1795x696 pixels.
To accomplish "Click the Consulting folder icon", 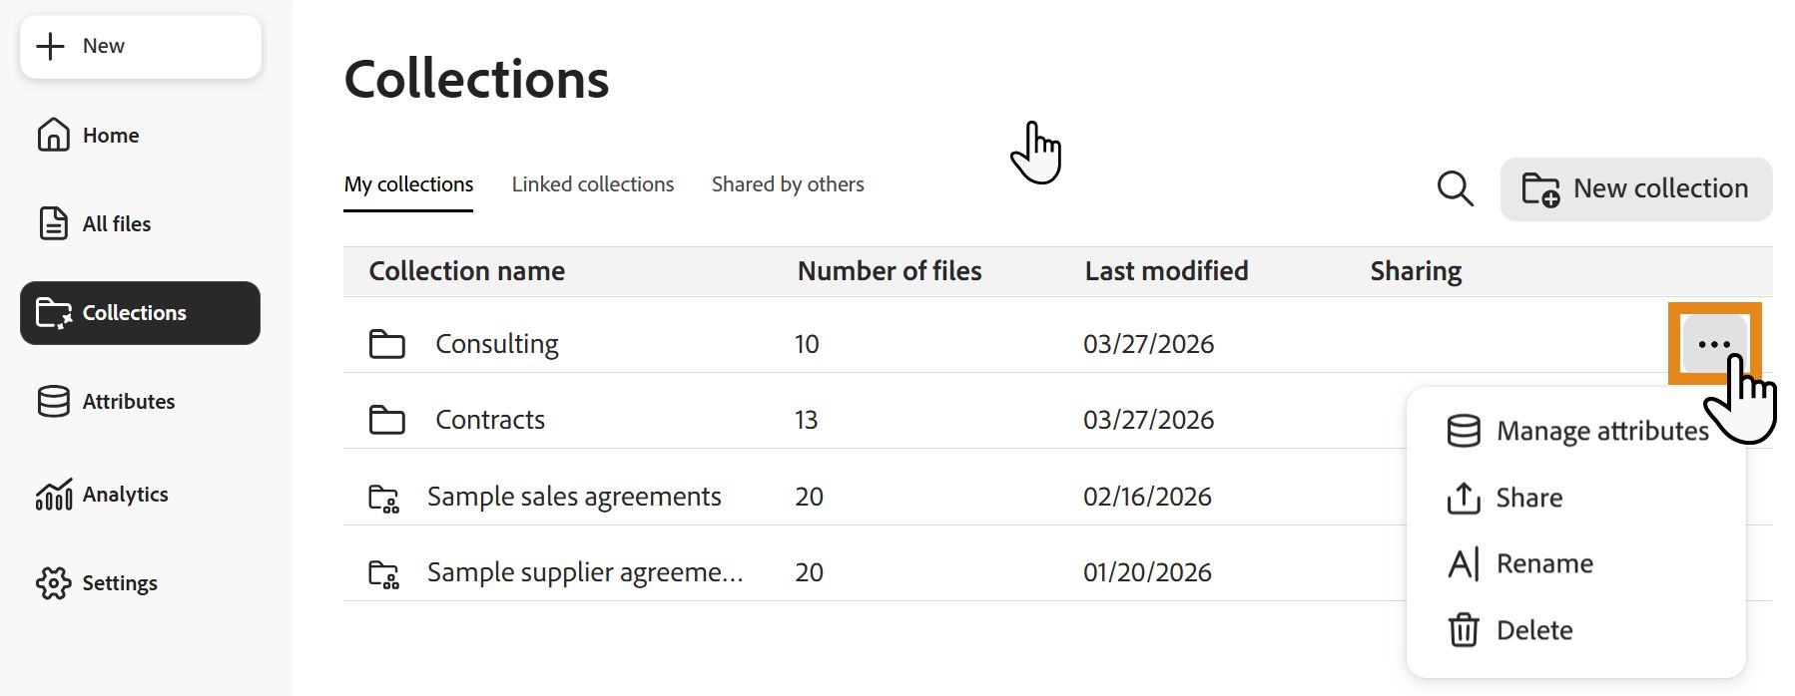I will (387, 344).
